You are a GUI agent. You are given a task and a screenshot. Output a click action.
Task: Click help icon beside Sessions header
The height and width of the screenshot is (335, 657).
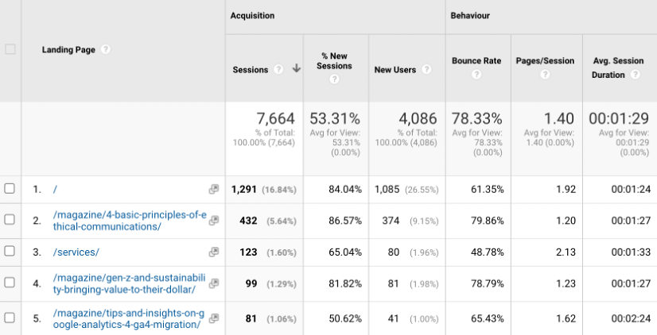tap(278, 69)
